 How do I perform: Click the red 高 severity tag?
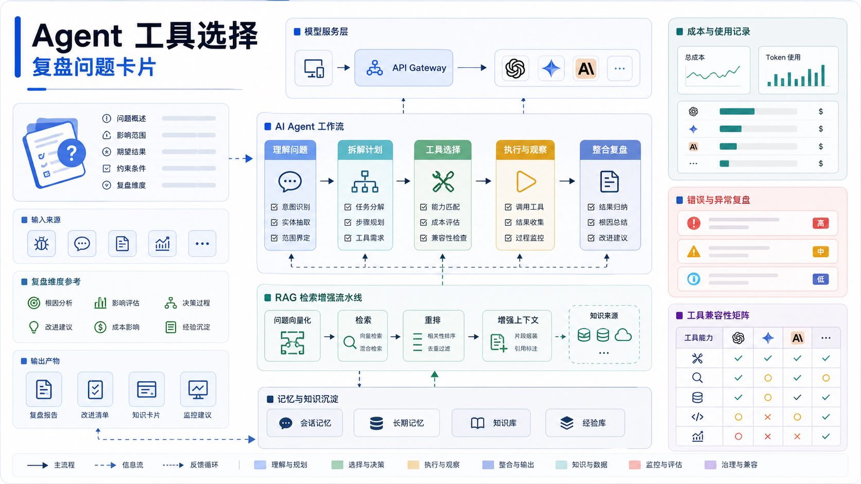tap(821, 223)
